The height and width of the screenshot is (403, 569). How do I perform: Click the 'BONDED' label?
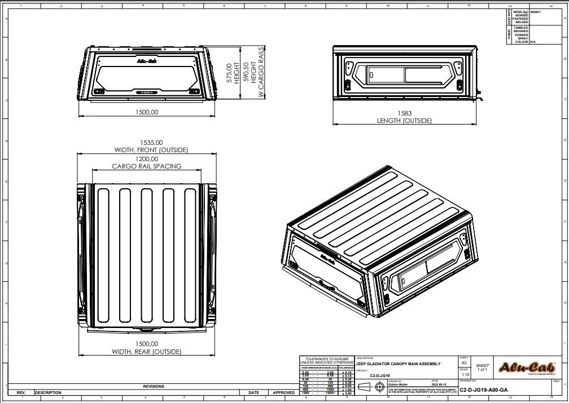coord(522,15)
